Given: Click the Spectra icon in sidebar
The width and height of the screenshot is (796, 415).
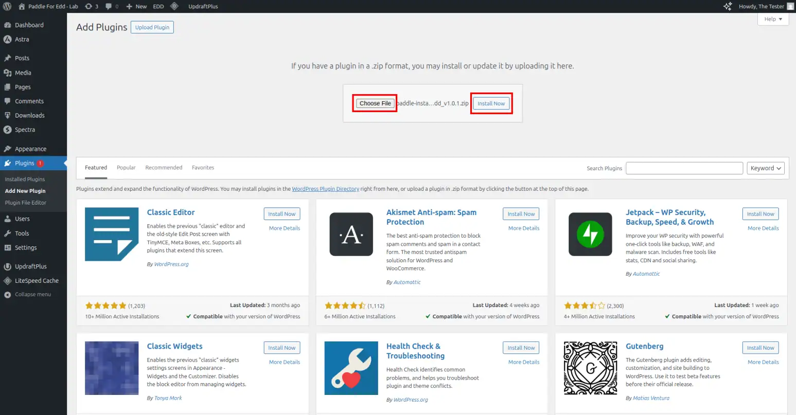Looking at the screenshot, I should (8, 130).
